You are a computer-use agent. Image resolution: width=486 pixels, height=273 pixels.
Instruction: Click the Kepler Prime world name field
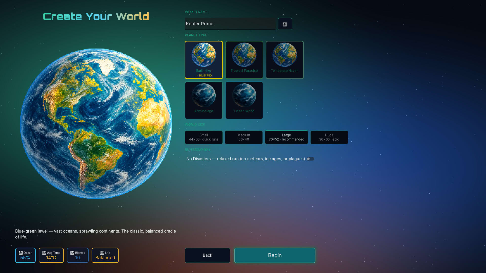pyautogui.click(x=230, y=24)
